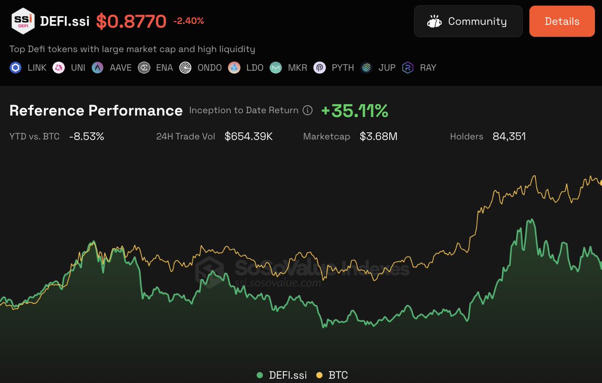Click the $0.8770 price value
The height and width of the screenshot is (383, 602).
click(131, 22)
